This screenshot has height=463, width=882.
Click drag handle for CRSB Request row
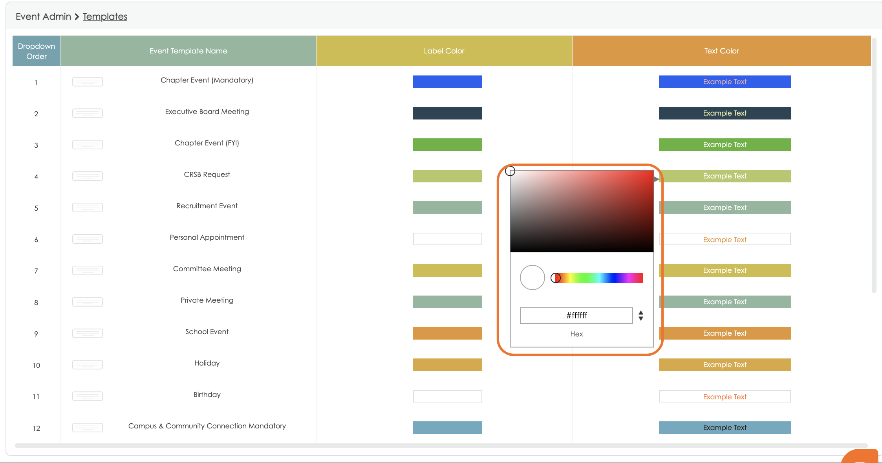click(87, 176)
